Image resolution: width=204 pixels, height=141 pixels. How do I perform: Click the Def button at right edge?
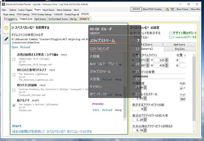[183, 99]
